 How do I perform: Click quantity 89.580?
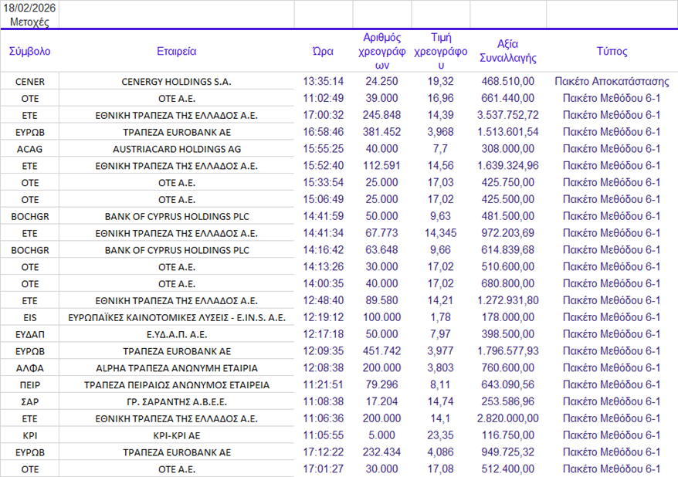[381, 300]
